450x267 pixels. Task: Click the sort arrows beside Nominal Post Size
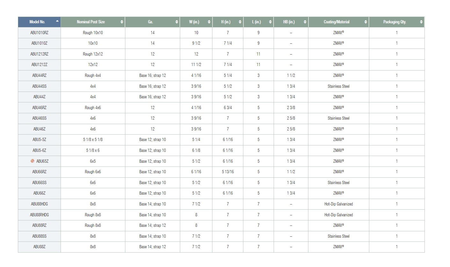122,22
